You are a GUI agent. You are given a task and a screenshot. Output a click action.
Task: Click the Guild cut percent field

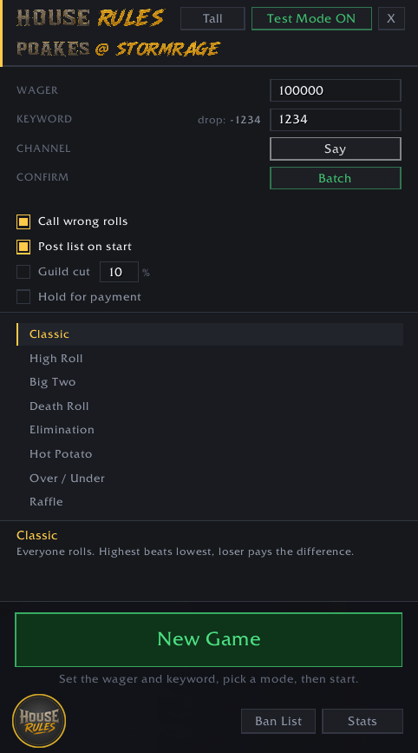[119, 272]
